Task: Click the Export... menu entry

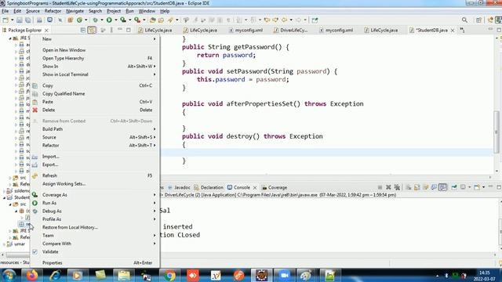Action: (x=96, y=164)
